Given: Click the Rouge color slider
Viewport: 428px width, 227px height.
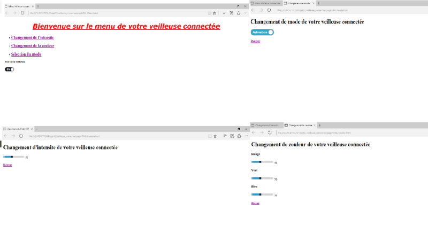Looking at the screenshot, I should click(x=262, y=162).
